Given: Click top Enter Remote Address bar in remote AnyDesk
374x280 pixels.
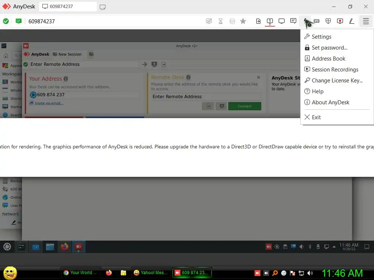Looking at the screenshot, I should pos(84,64).
